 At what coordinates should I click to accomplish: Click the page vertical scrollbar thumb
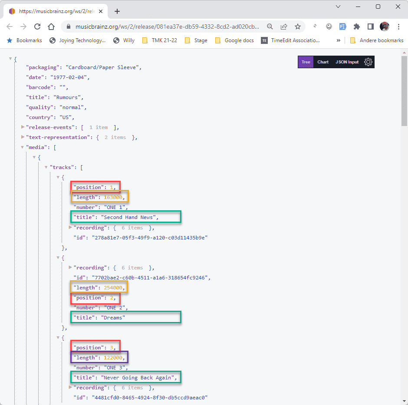tap(404, 91)
